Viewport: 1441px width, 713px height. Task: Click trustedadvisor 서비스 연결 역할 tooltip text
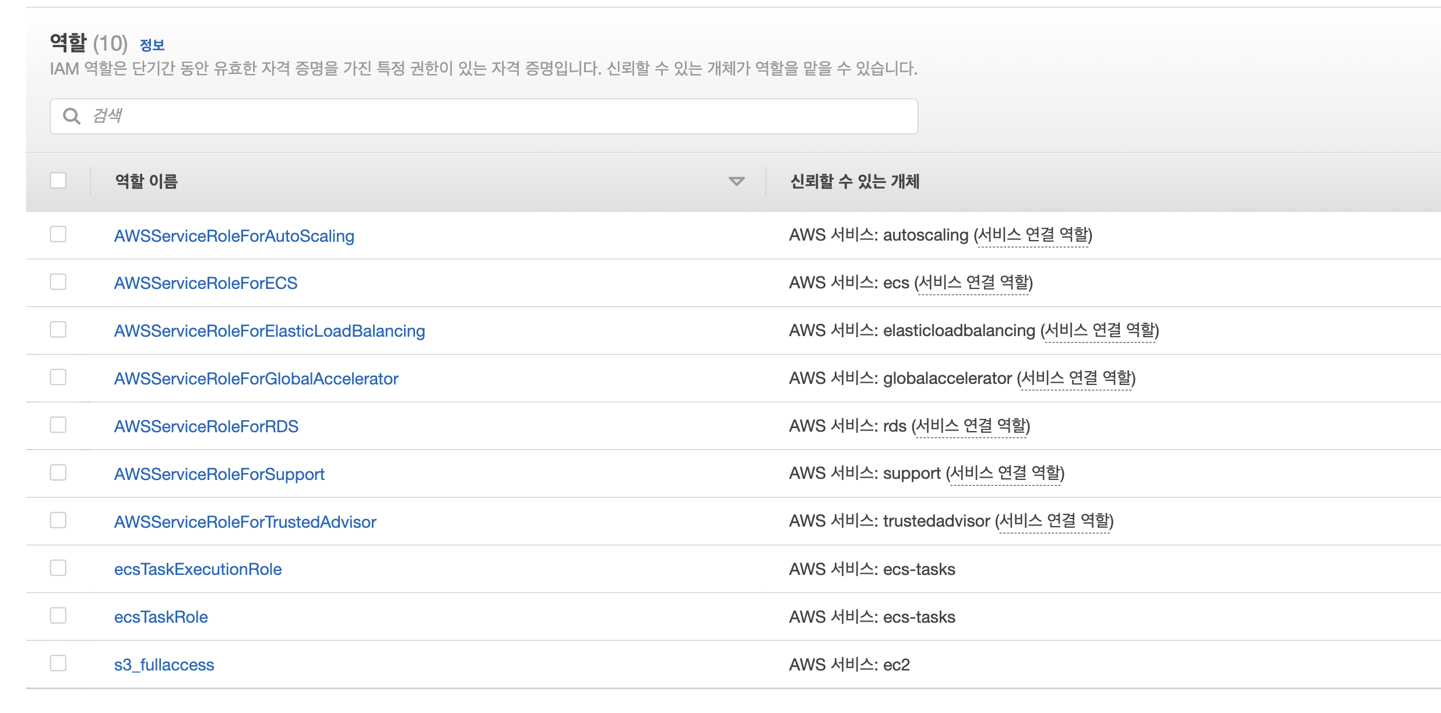click(1054, 521)
